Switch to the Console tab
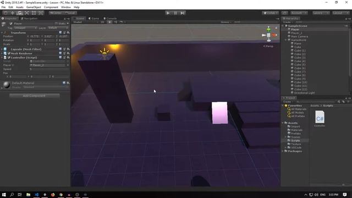 110,18
